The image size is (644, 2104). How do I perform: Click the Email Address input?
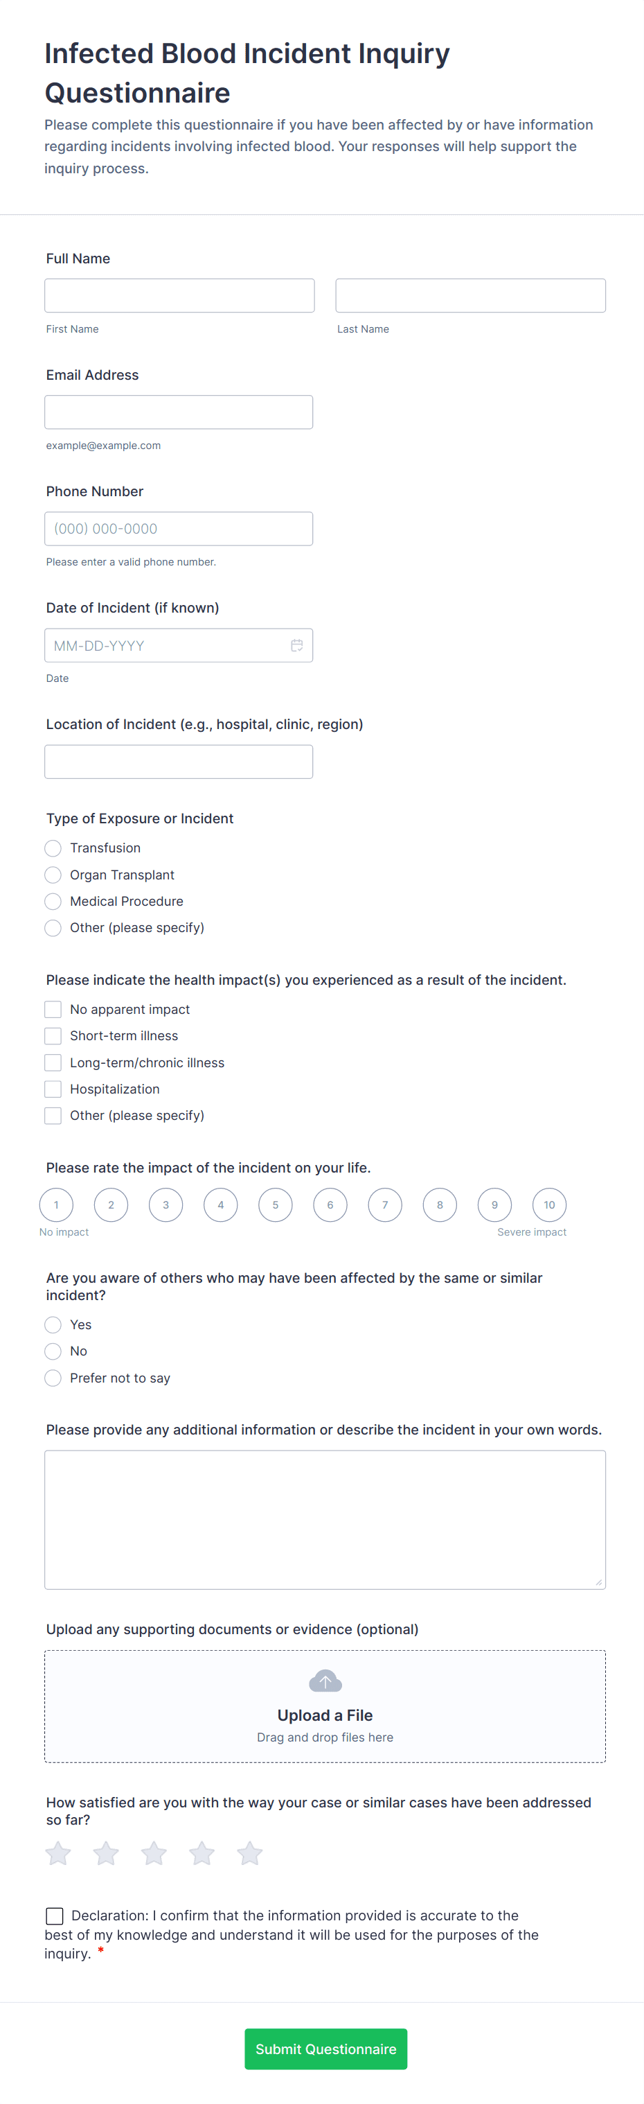(179, 412)
